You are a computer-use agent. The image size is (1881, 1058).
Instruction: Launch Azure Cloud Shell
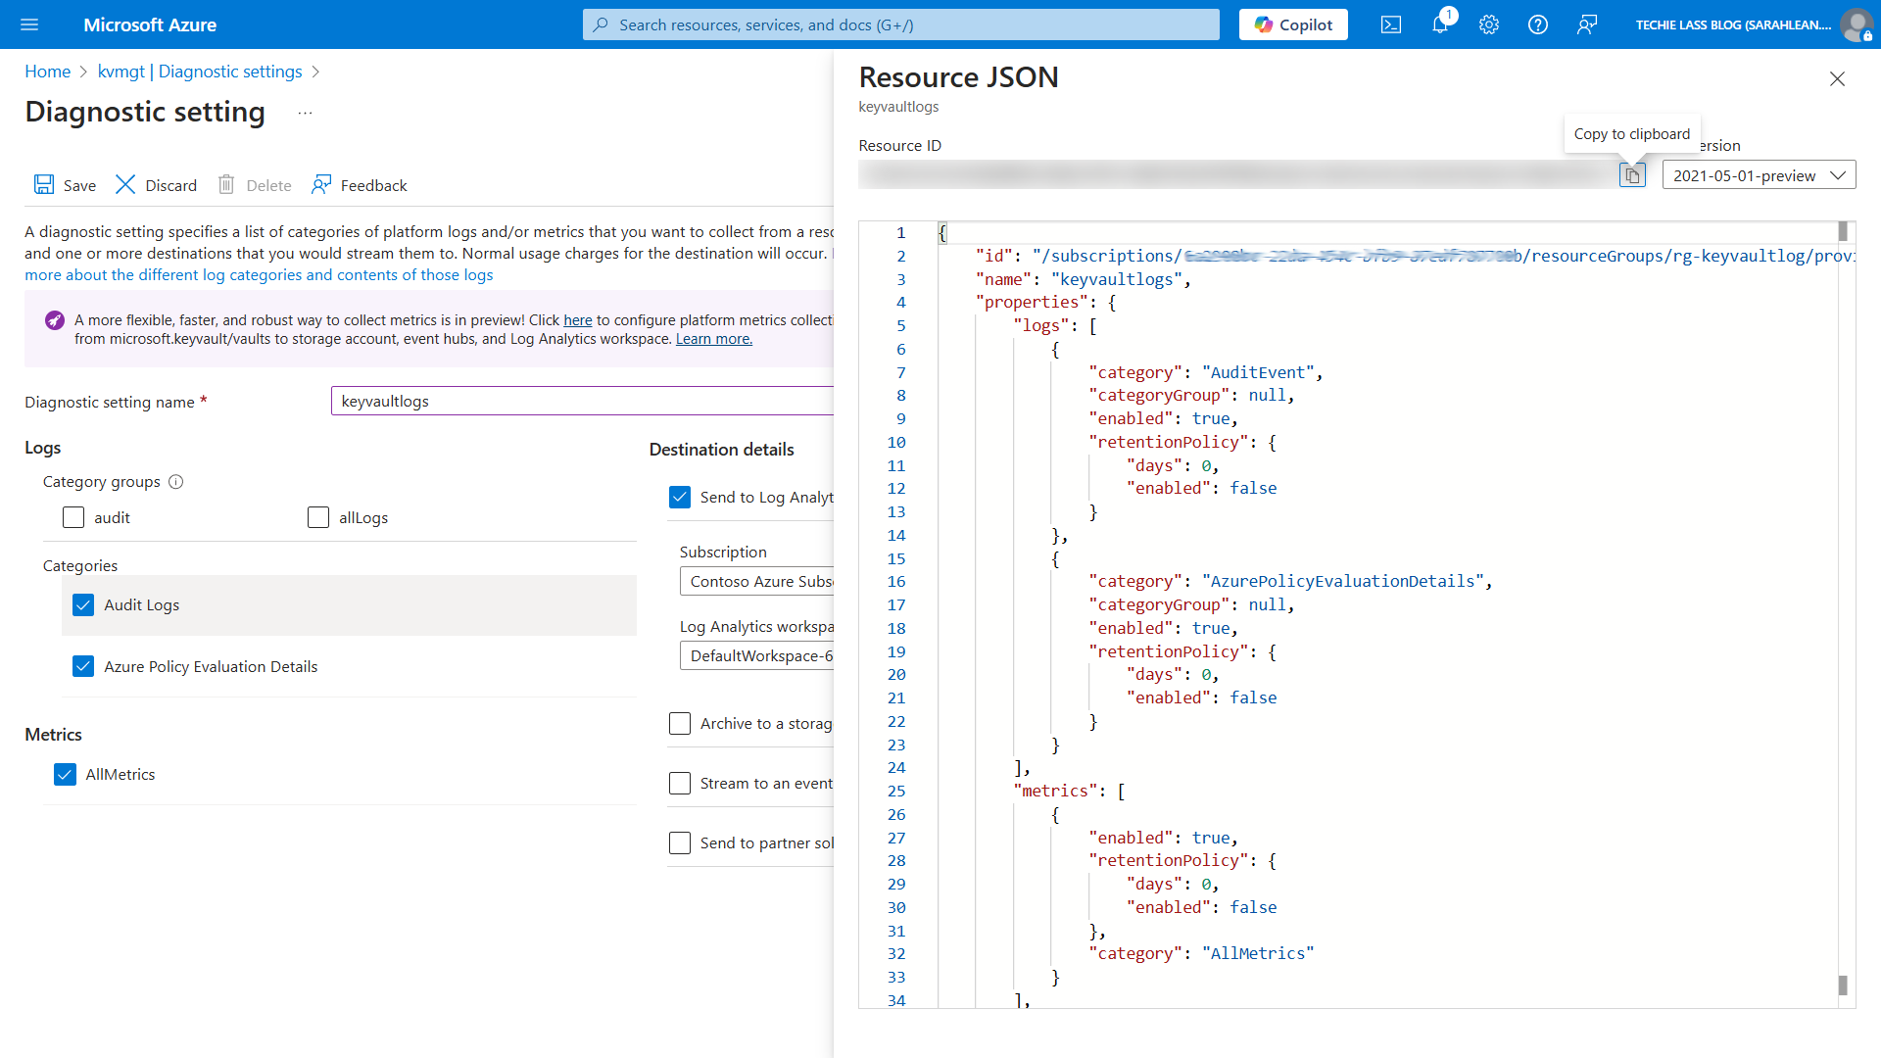[1390, 24]
